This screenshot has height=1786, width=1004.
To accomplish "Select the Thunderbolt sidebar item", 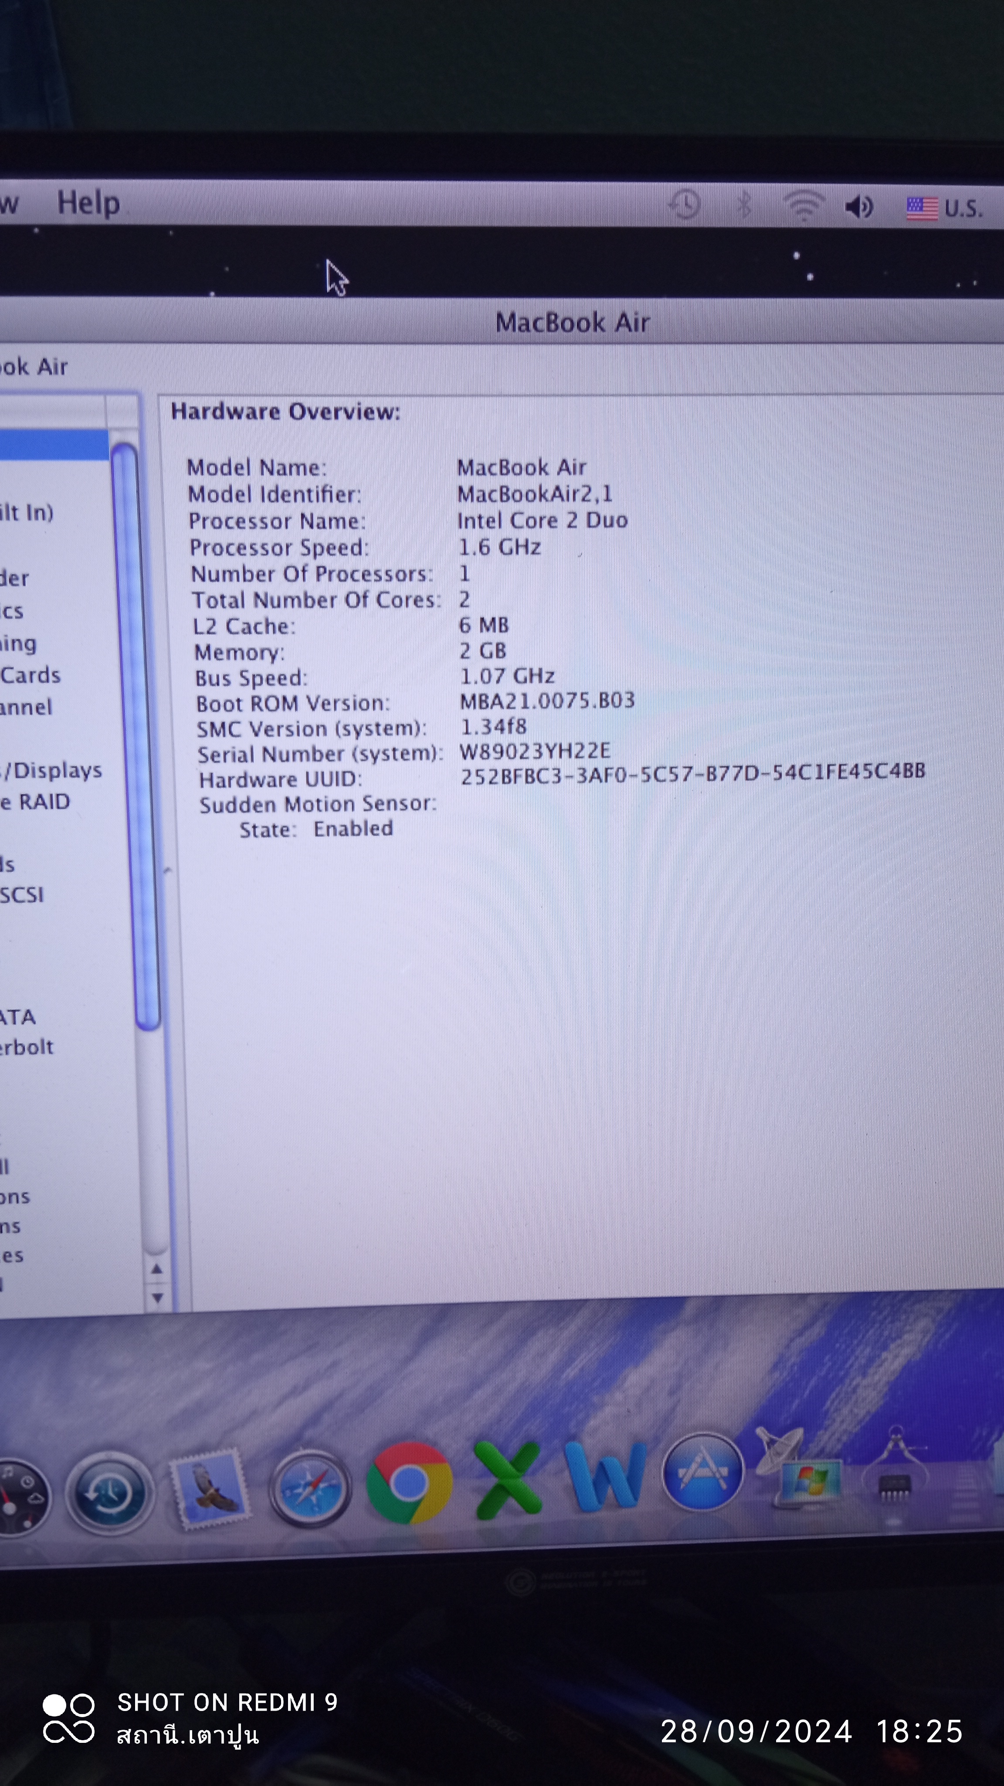I will (26, 1047).
